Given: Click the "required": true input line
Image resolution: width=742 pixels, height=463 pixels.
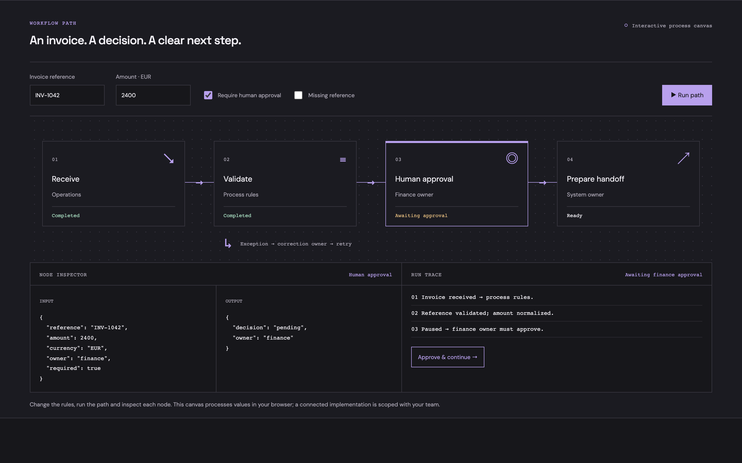Looking at the screenshot, I should (73, 368).
